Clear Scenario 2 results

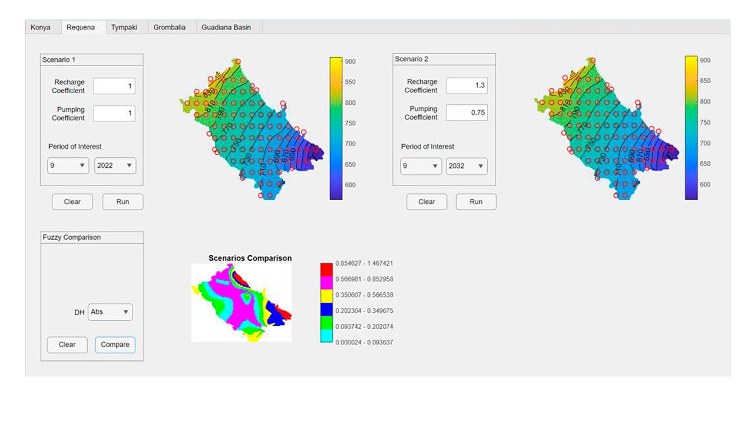click(426, 201)
